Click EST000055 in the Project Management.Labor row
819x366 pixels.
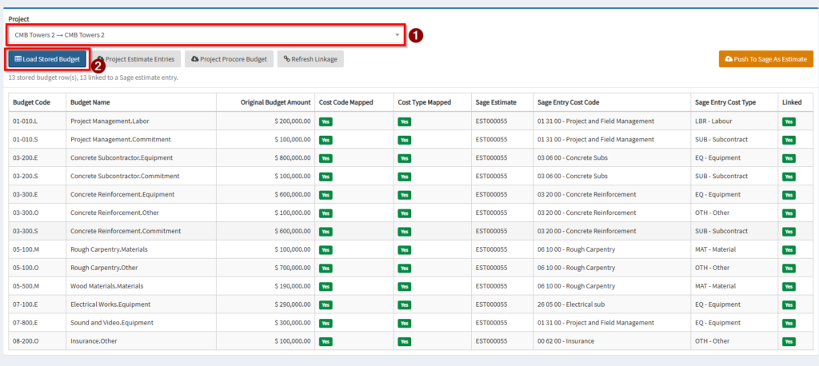pos(492,121)
